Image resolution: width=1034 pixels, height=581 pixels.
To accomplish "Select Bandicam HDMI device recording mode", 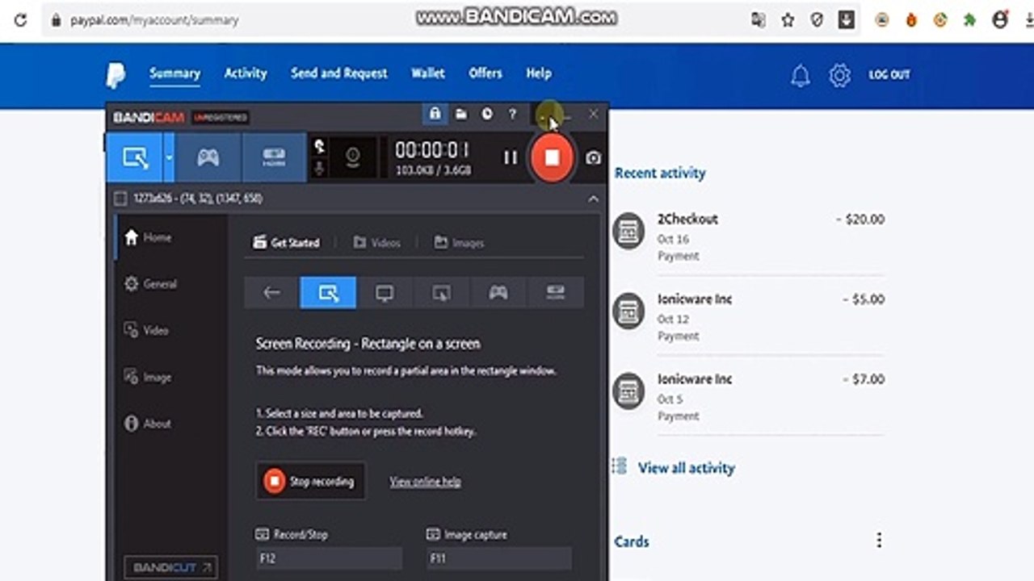I will tap(274, 157).
